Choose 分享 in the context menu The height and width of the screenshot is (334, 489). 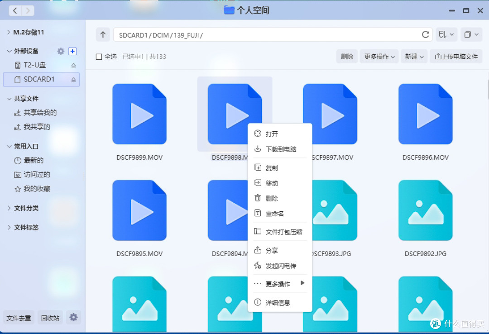280,250
